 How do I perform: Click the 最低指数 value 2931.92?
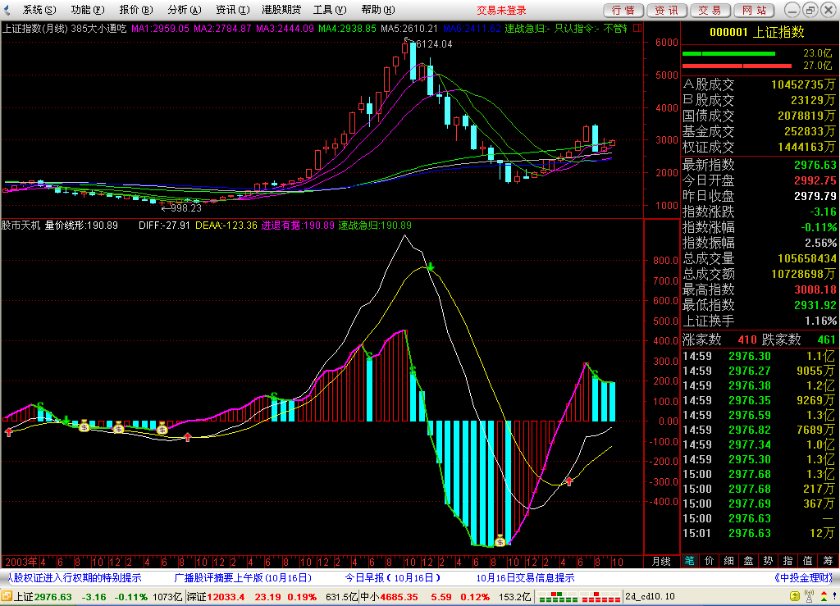coord(815,305)
